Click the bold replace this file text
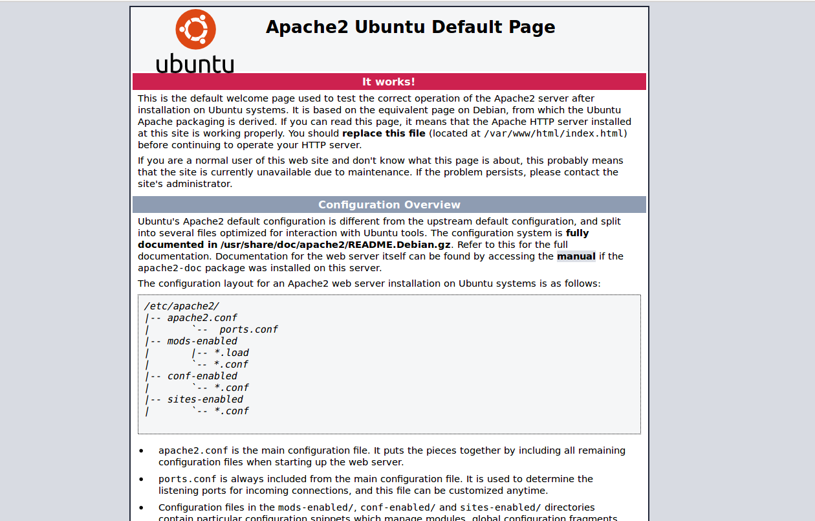 384,133
